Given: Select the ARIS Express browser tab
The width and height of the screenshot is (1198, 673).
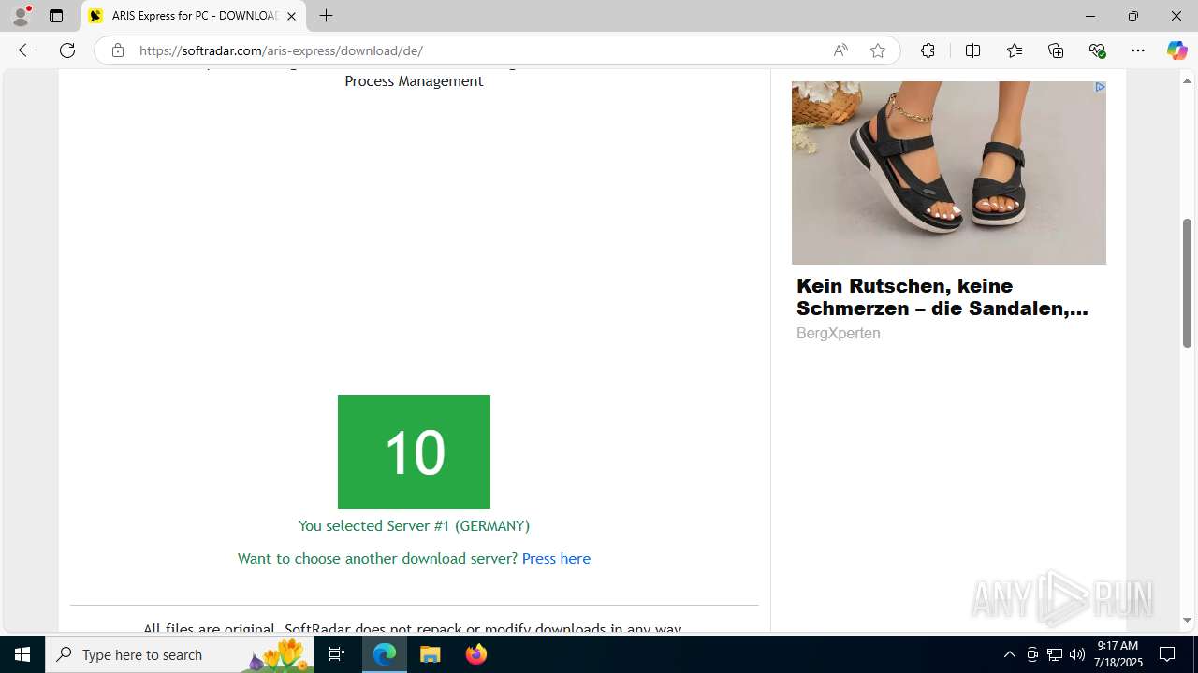Looking at the screenshot, I should (192, 16).
